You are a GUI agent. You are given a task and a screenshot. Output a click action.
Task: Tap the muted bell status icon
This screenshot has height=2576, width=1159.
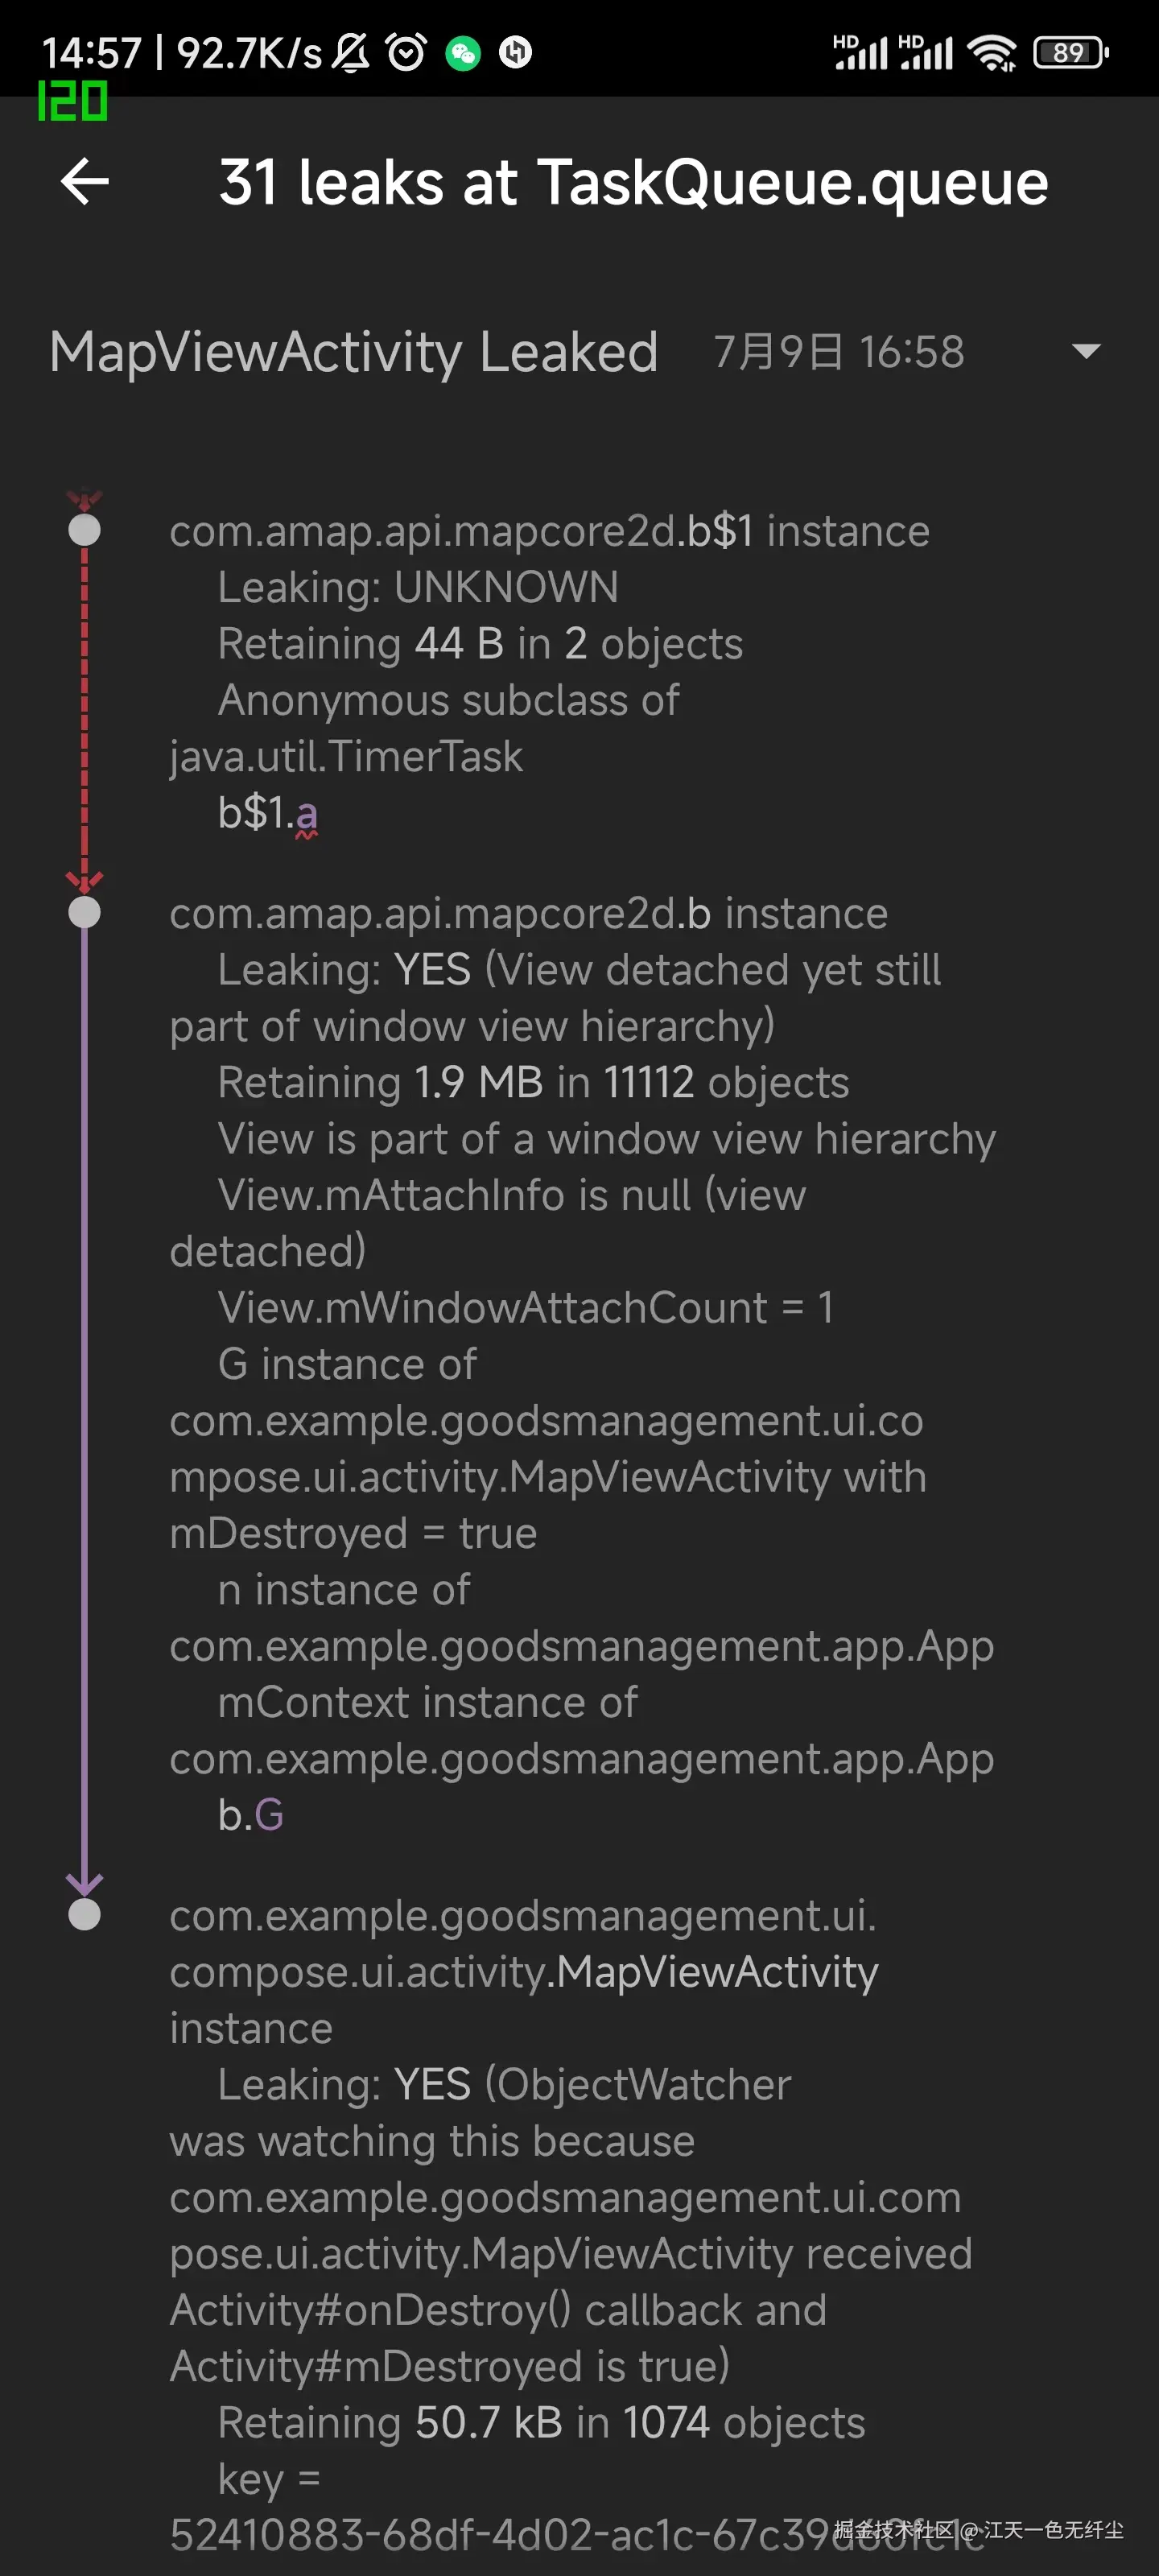(x=351, y=52)
